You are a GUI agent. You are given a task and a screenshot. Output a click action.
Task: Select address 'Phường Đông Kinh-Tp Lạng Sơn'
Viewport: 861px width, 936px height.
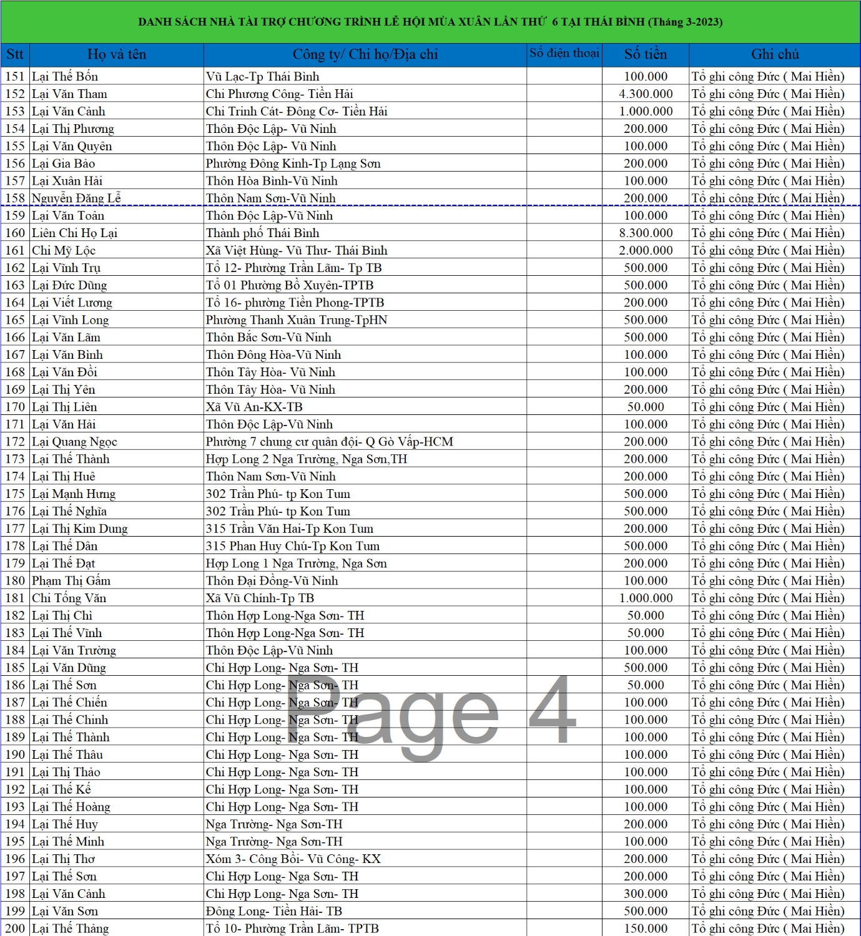click(293, 163)
